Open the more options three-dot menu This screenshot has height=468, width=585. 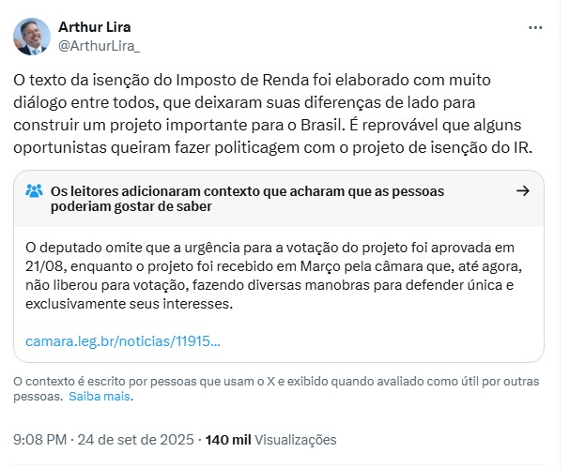pyautogui.click(x=535, y=28)
